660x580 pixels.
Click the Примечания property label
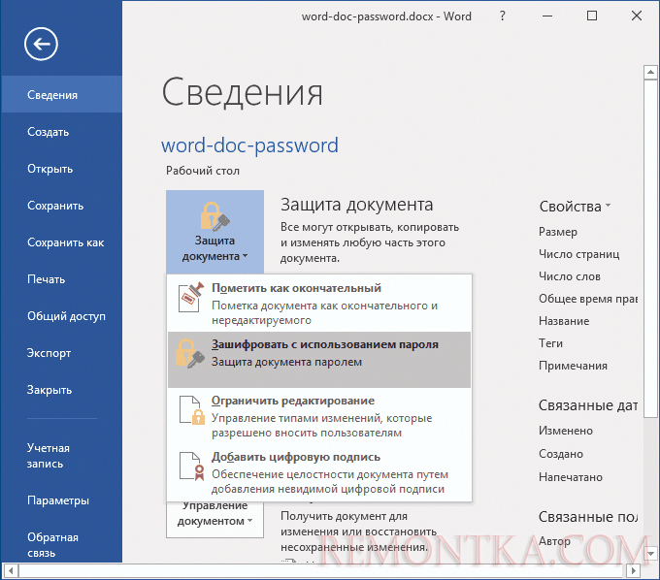(x=573, y=366)
